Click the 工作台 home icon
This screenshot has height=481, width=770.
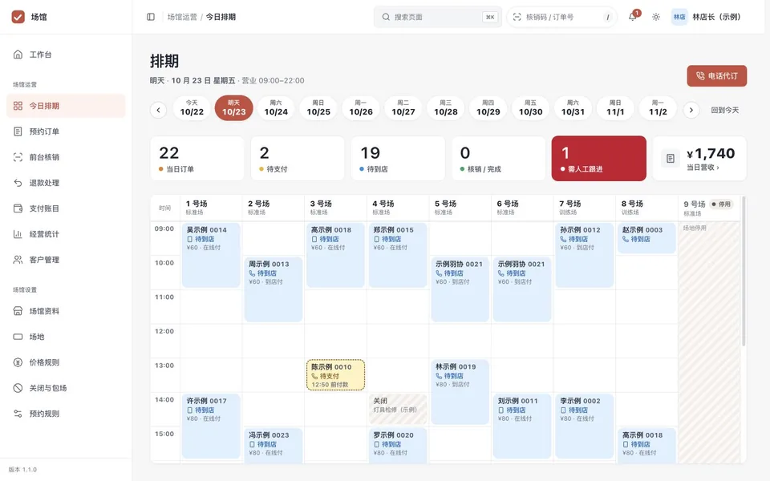(x=18, y=55)
